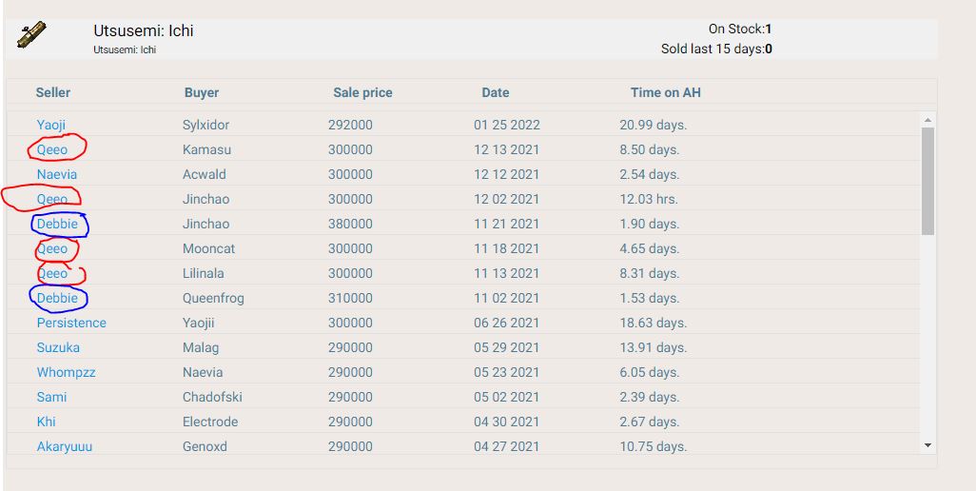
Task: Open seller Sami's page
Action: pyautogui.click(x=51, y=397)
